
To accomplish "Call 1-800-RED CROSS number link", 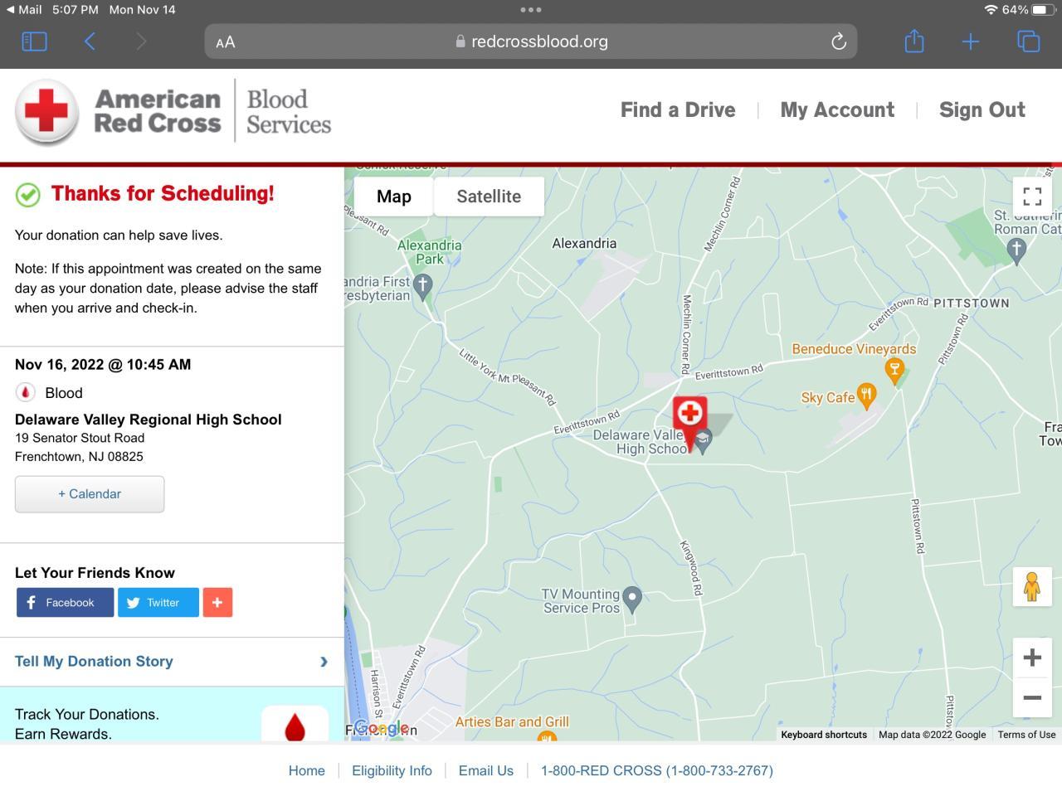I will [657, 770].
